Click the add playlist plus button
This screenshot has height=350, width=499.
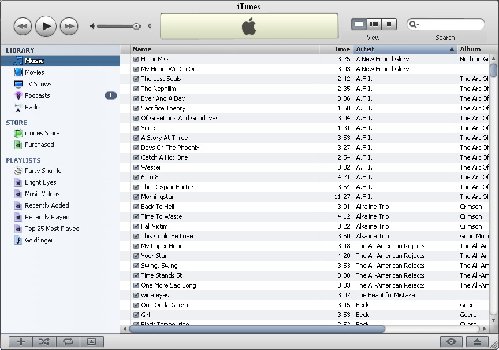(21, 342)
